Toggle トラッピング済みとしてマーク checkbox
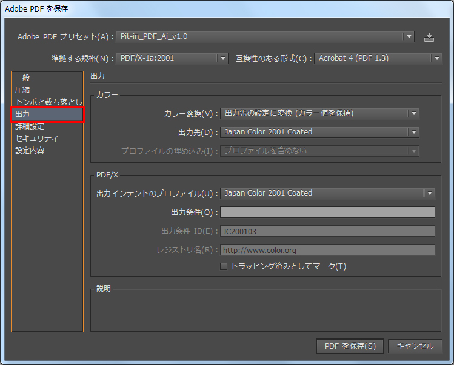454x365 pixels. [x=224, y=266]
